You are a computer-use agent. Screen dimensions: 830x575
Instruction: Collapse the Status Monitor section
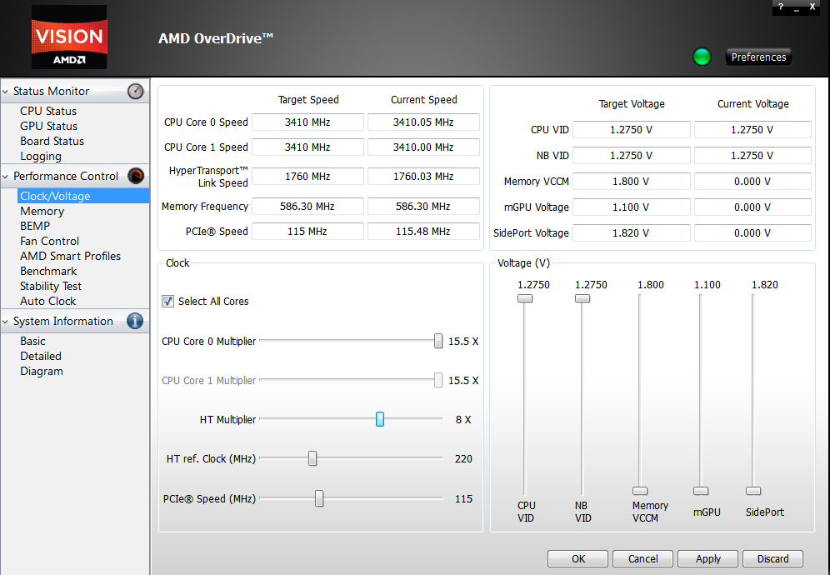(5, 92)
